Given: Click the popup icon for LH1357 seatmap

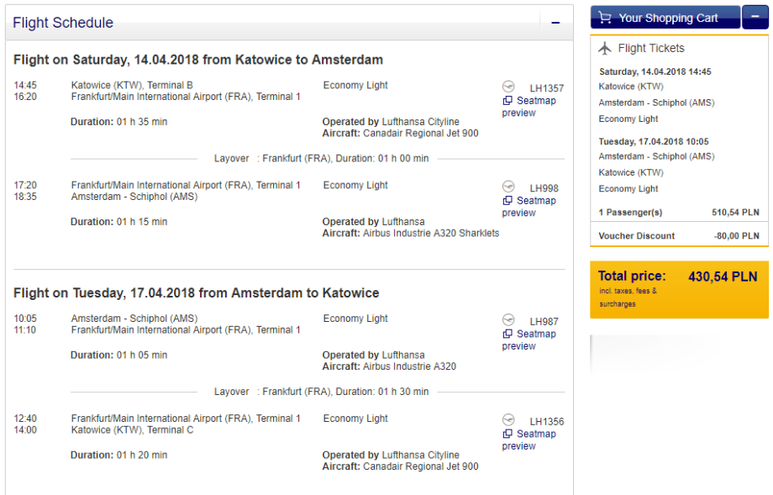Looking at the screenshot, I should (x=507, y=101).
